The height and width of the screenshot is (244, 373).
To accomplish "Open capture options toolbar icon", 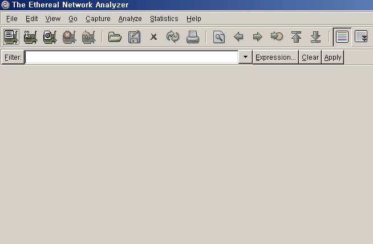I will point(31,37).
